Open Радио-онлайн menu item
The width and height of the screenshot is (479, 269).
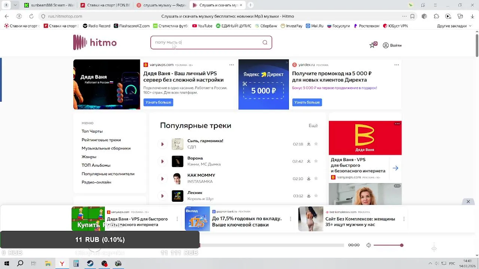tap(96, 182)
